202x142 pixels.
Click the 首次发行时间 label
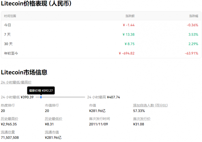100,119
